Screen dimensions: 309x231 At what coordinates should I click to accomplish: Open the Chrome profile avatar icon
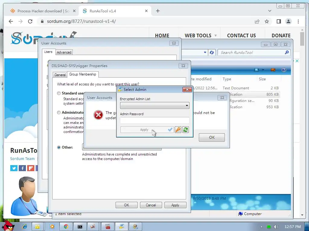(x=288, y=21)
